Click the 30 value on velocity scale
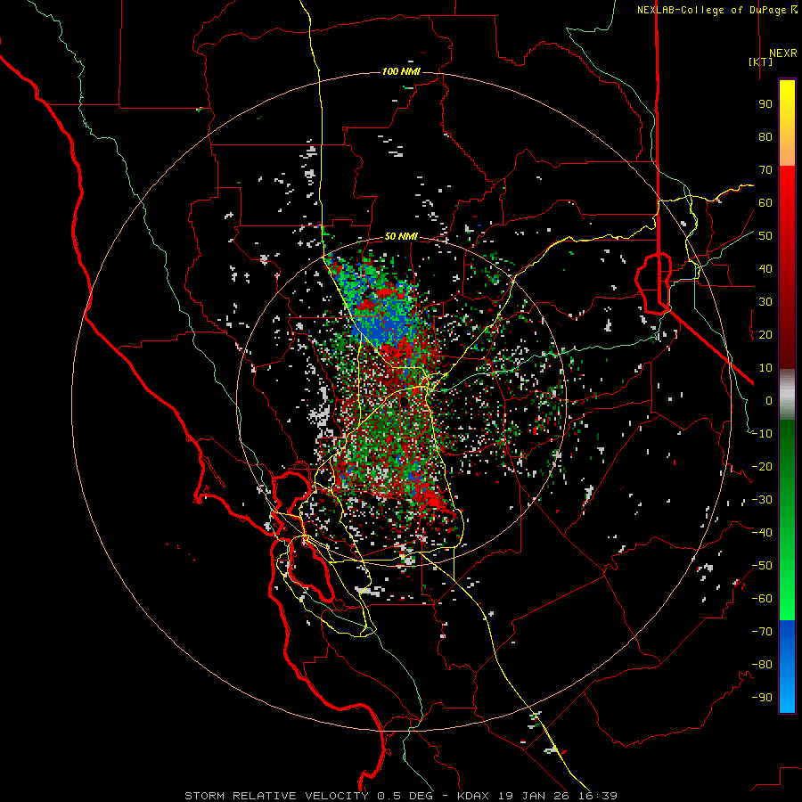This screenshot has width=802, height=802. point(765,302)
